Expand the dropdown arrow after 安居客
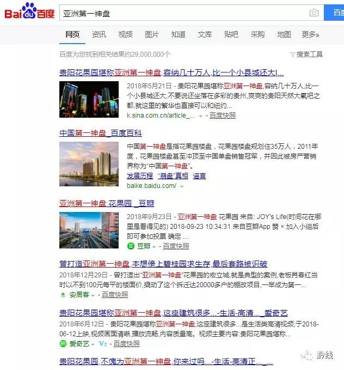 (93, 295)
